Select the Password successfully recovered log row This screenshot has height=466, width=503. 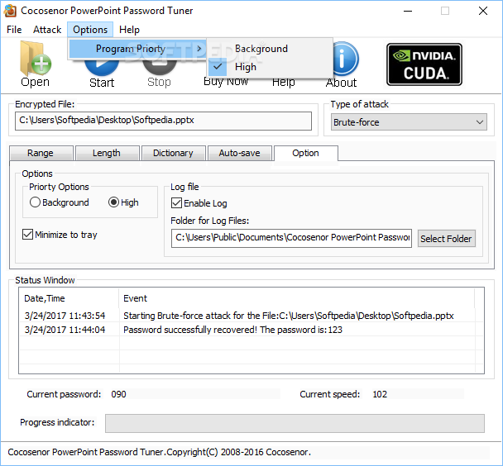[x=251, y=330]
